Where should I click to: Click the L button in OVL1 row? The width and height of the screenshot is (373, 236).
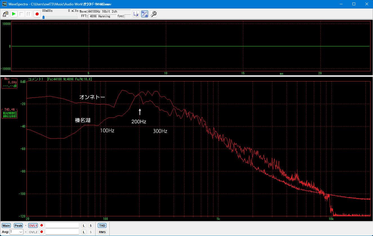click(x=84, y=226)
